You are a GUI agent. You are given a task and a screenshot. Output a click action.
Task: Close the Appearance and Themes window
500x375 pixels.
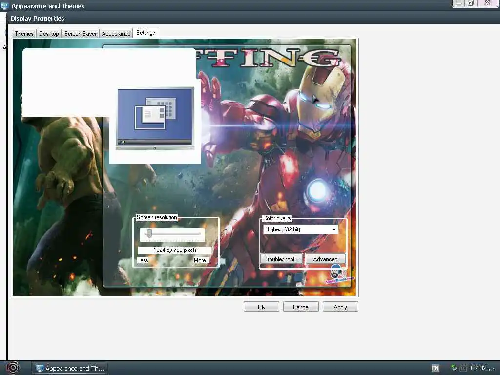(x=488, y=3)
